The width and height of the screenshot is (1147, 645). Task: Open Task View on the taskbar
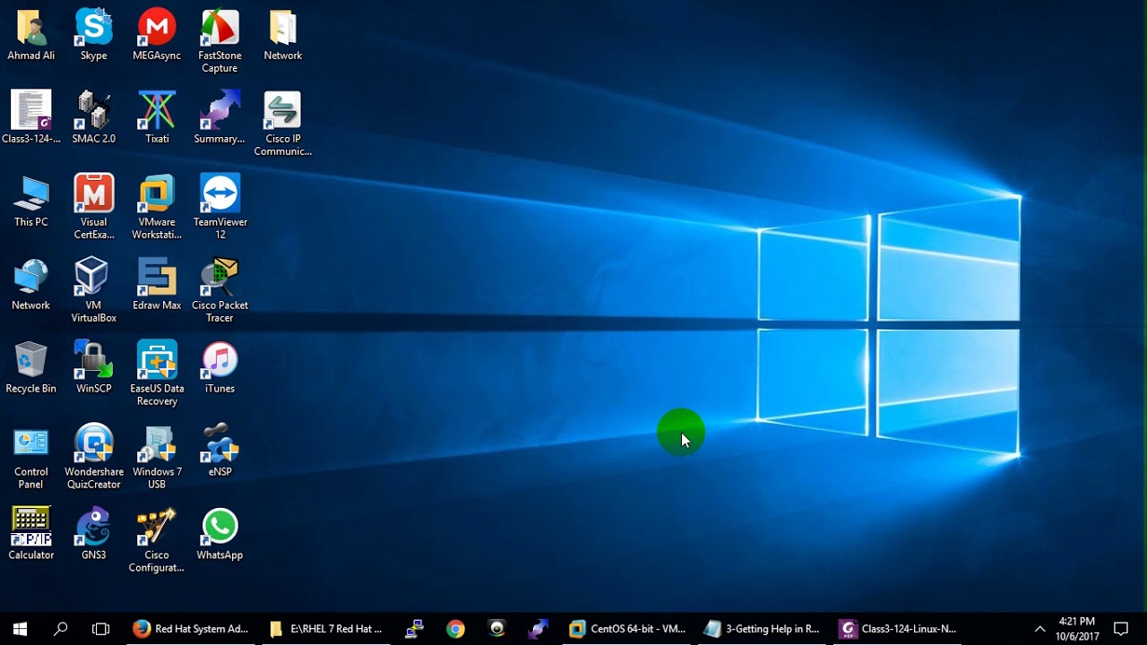[101, 629]
